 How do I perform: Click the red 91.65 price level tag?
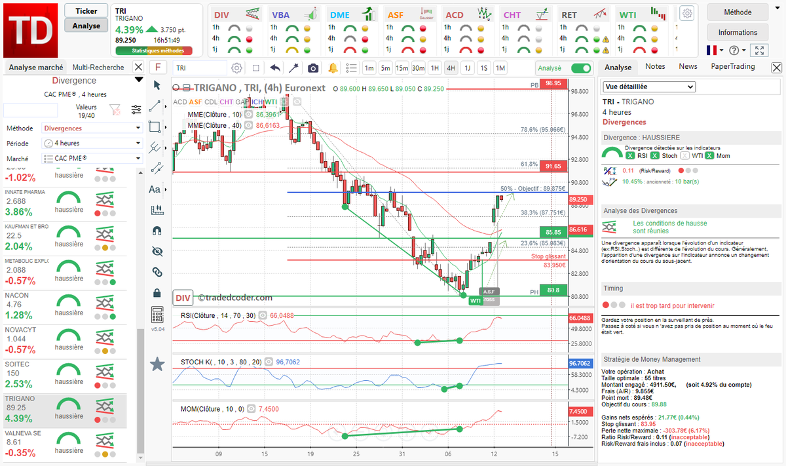point(554,166)
